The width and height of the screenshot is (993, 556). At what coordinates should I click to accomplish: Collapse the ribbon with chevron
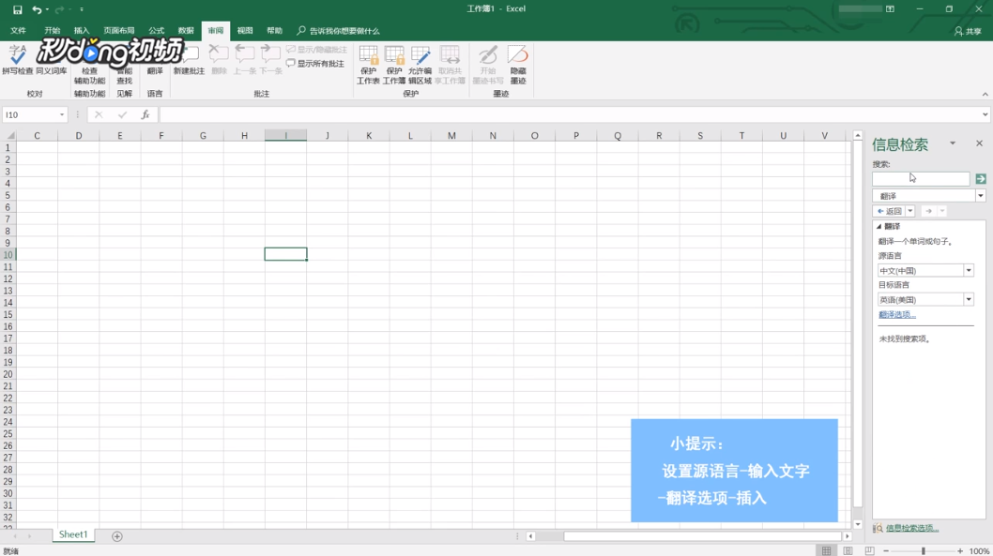pyautogui.click(x=985, y=95)
